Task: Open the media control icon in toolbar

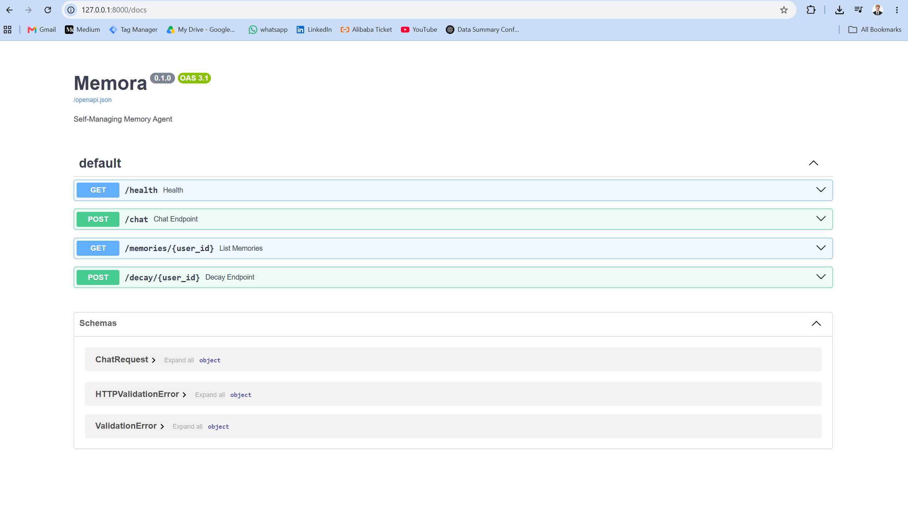Action: click(858, 10)
